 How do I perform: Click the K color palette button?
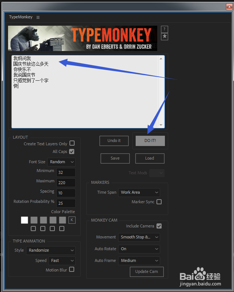pyautogui.click(x=72, y=220)
